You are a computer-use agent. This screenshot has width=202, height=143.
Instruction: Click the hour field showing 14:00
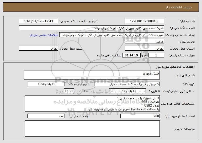point(69,91)
